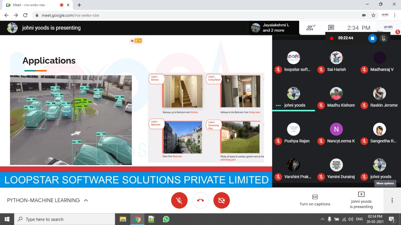Open WhatsApp from the taskbar
Image resolution: width=401 pixels, height=225 pixels.
coord(166,219)
